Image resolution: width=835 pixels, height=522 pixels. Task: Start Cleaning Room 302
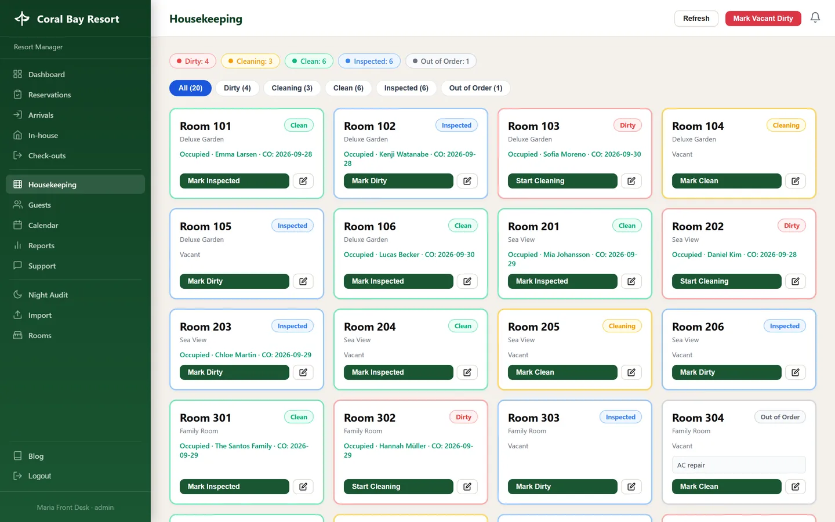point(398,487)
